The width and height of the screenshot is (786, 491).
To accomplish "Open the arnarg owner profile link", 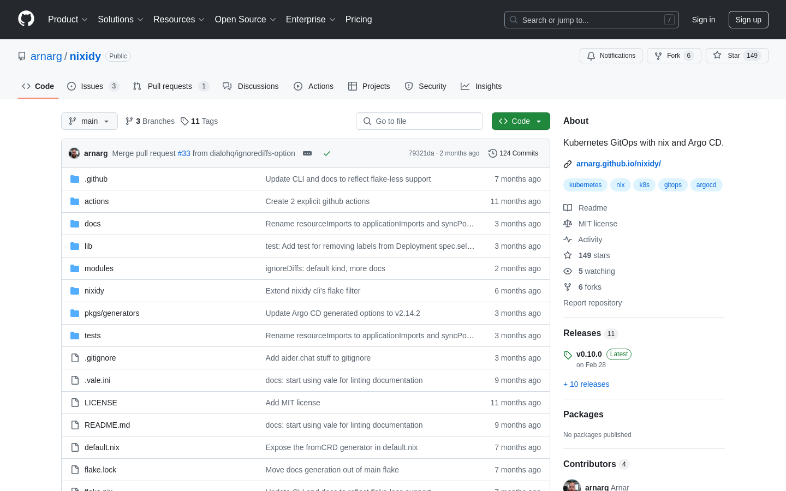I will click(46, 56).
